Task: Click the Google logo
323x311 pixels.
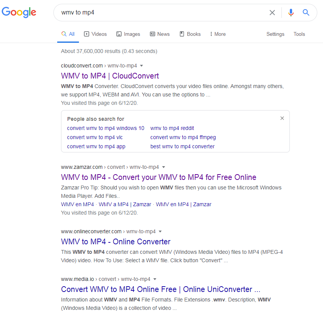Action: (x=19, y=12)
